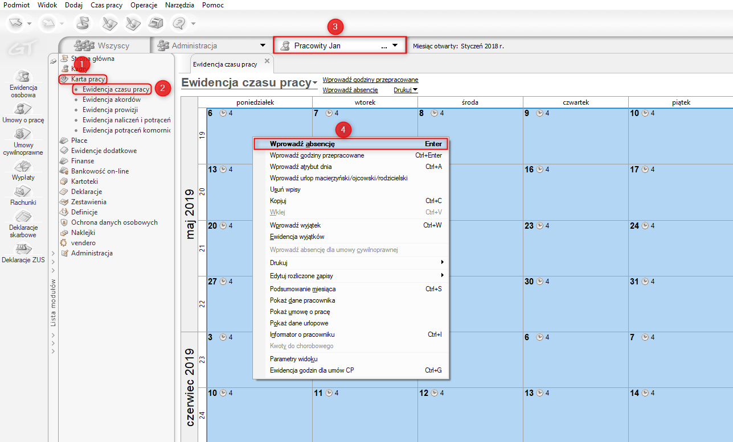Select the May 24 calendar day cell

pos(681,247)
